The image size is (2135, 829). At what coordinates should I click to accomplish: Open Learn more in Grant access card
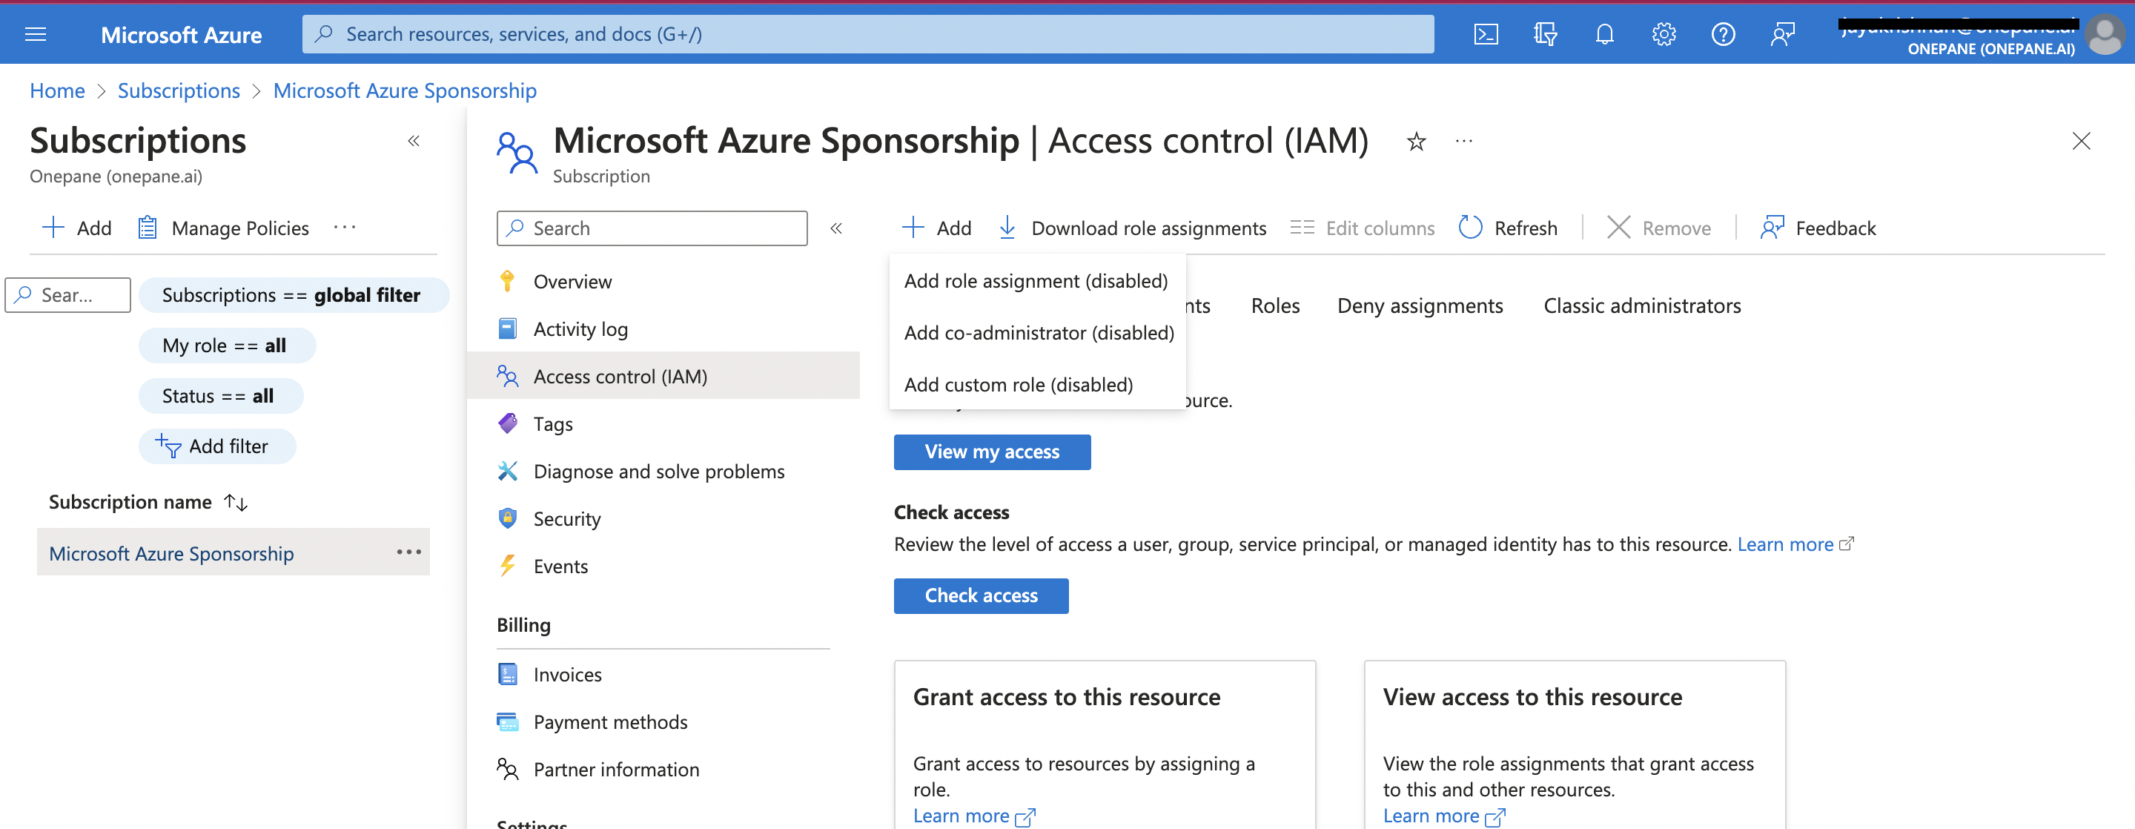(x=973, y=816)
